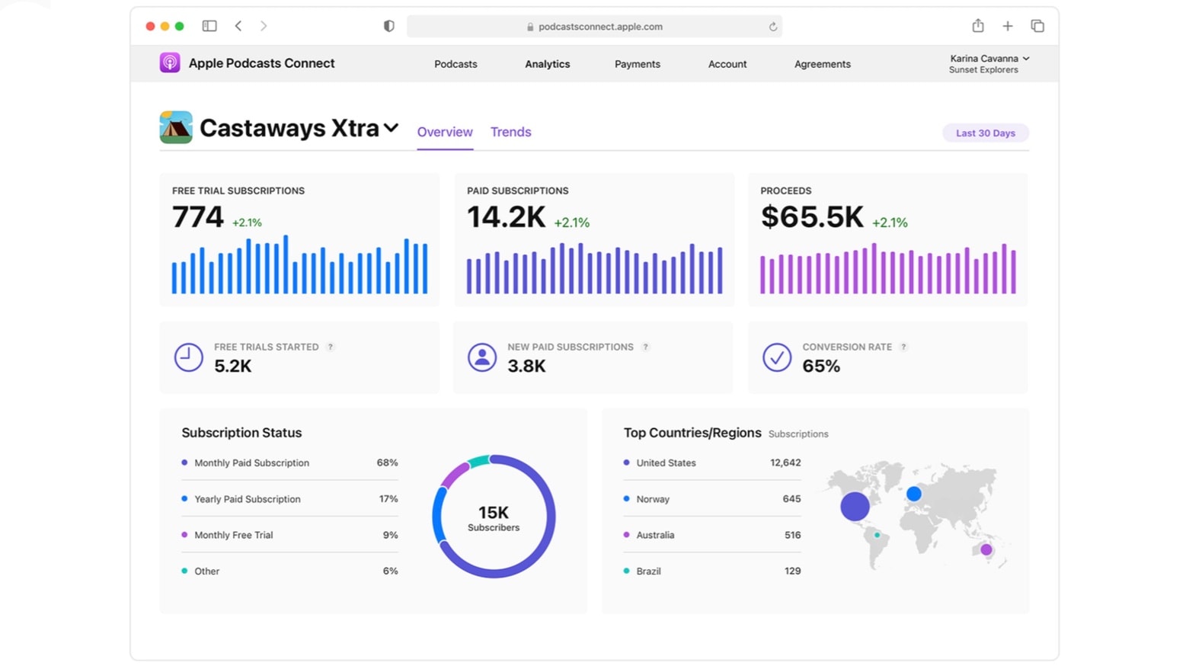Click help icon beside Free Trials Started
The width and height of the screenshot is (1189, 669).
pos(331,347)
